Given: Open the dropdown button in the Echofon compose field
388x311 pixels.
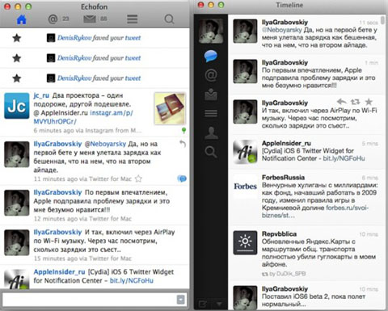Looking at the screenshot, I should click(181, 300).
